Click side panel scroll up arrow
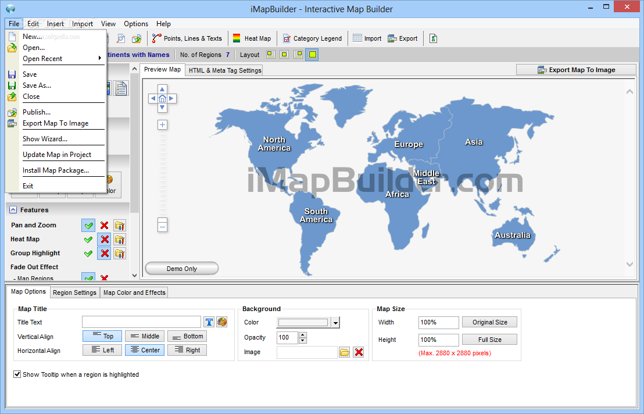Viewport: 644px width, 414px height. click(x=134, y=69)
